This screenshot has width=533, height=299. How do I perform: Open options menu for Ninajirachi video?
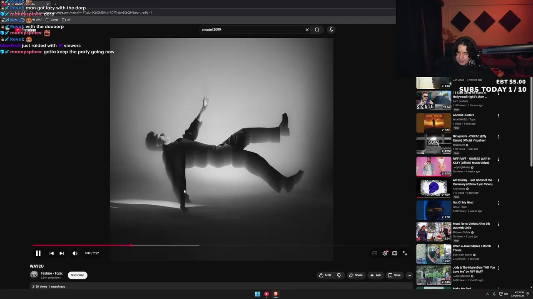pos(498,137)
